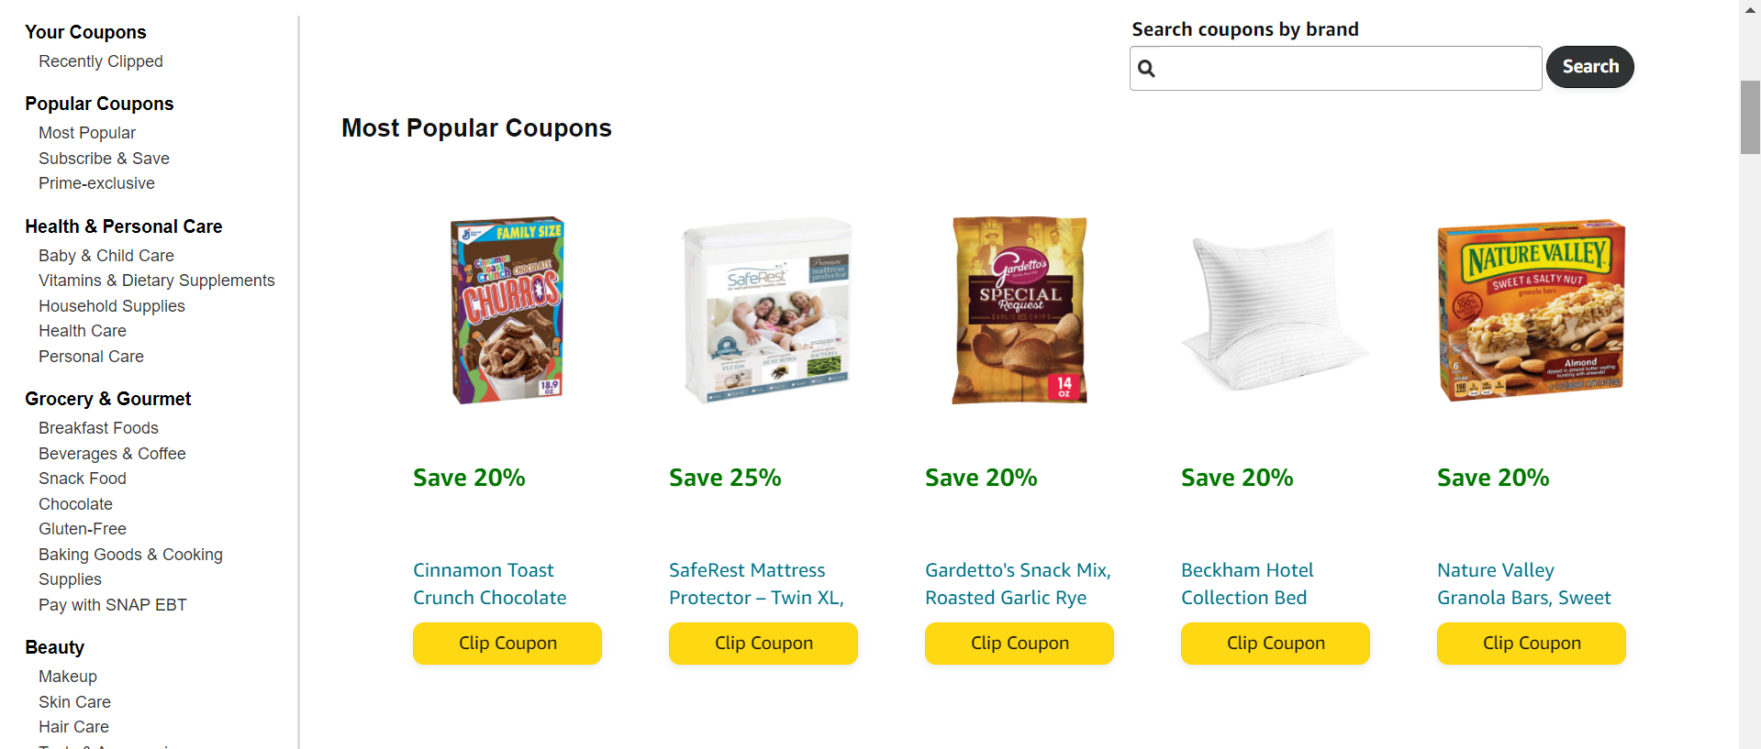Clip the SafeRest Mattress Protector coupon
Viewport: 1761px width, 749px height.
coord(763,644)
